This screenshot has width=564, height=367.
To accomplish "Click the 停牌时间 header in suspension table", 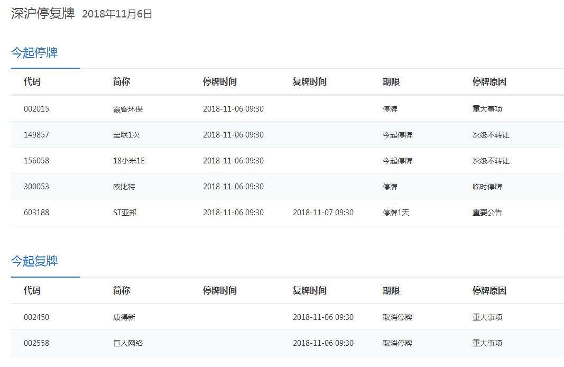I will 220,82.
